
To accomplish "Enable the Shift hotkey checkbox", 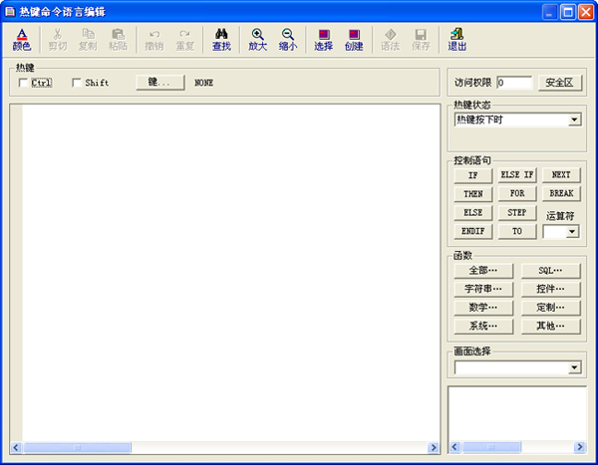I will [77, 83].
